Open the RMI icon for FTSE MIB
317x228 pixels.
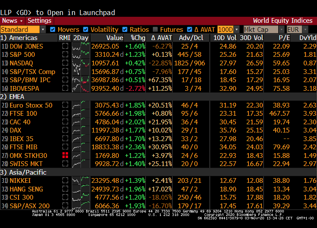pyautogui.click(x=65, y=147)
